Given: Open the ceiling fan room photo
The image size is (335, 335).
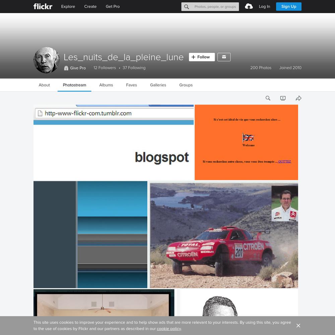Looking at the screenshot, I should coord(104,303).
